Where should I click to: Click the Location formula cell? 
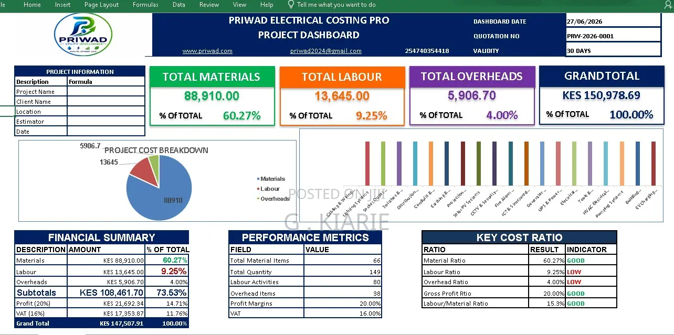click(106, 111)
